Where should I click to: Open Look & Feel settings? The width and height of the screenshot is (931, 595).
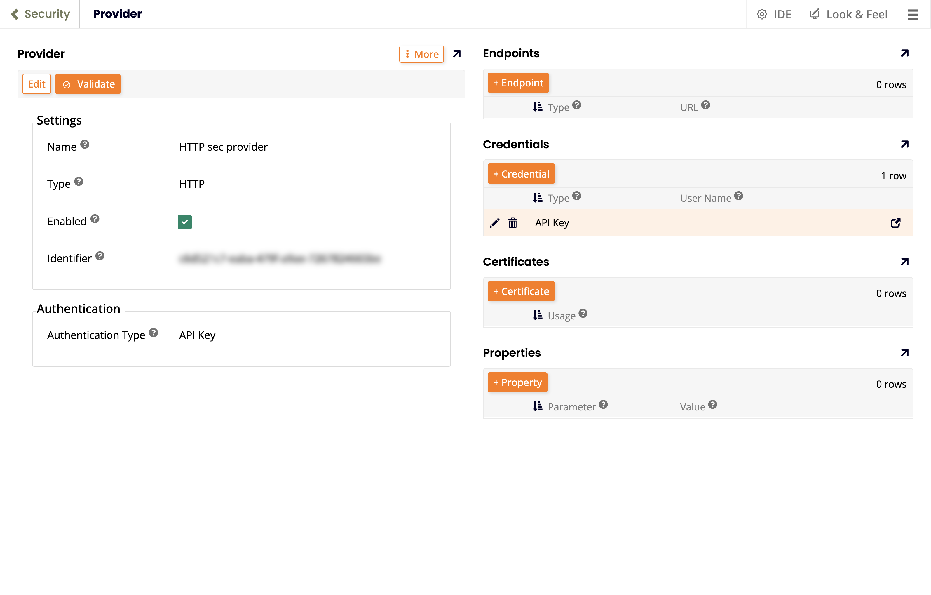pos(848,14)
